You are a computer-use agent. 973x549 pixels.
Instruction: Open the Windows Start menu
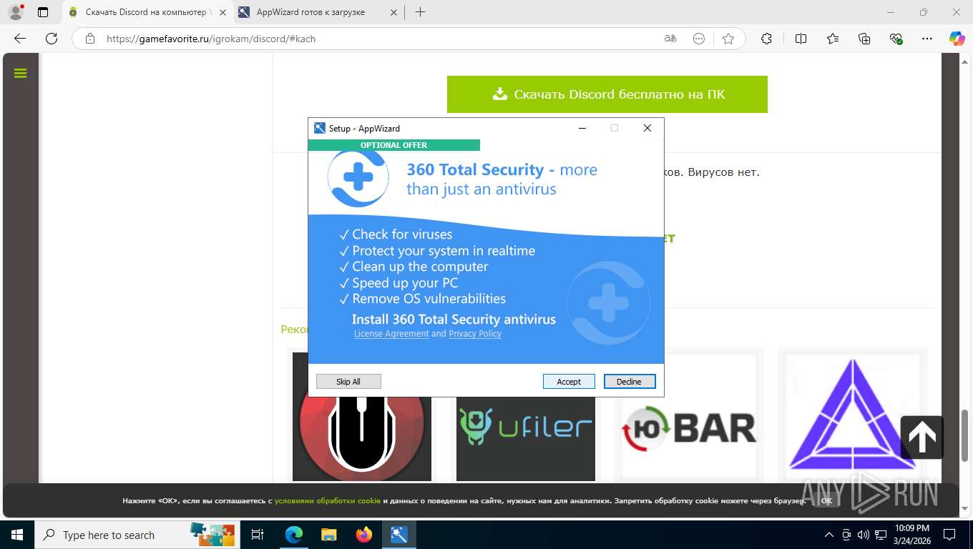click(x=17, y=535)
